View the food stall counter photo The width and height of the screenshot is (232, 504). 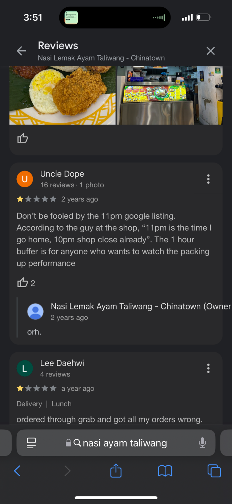[169, 95]
